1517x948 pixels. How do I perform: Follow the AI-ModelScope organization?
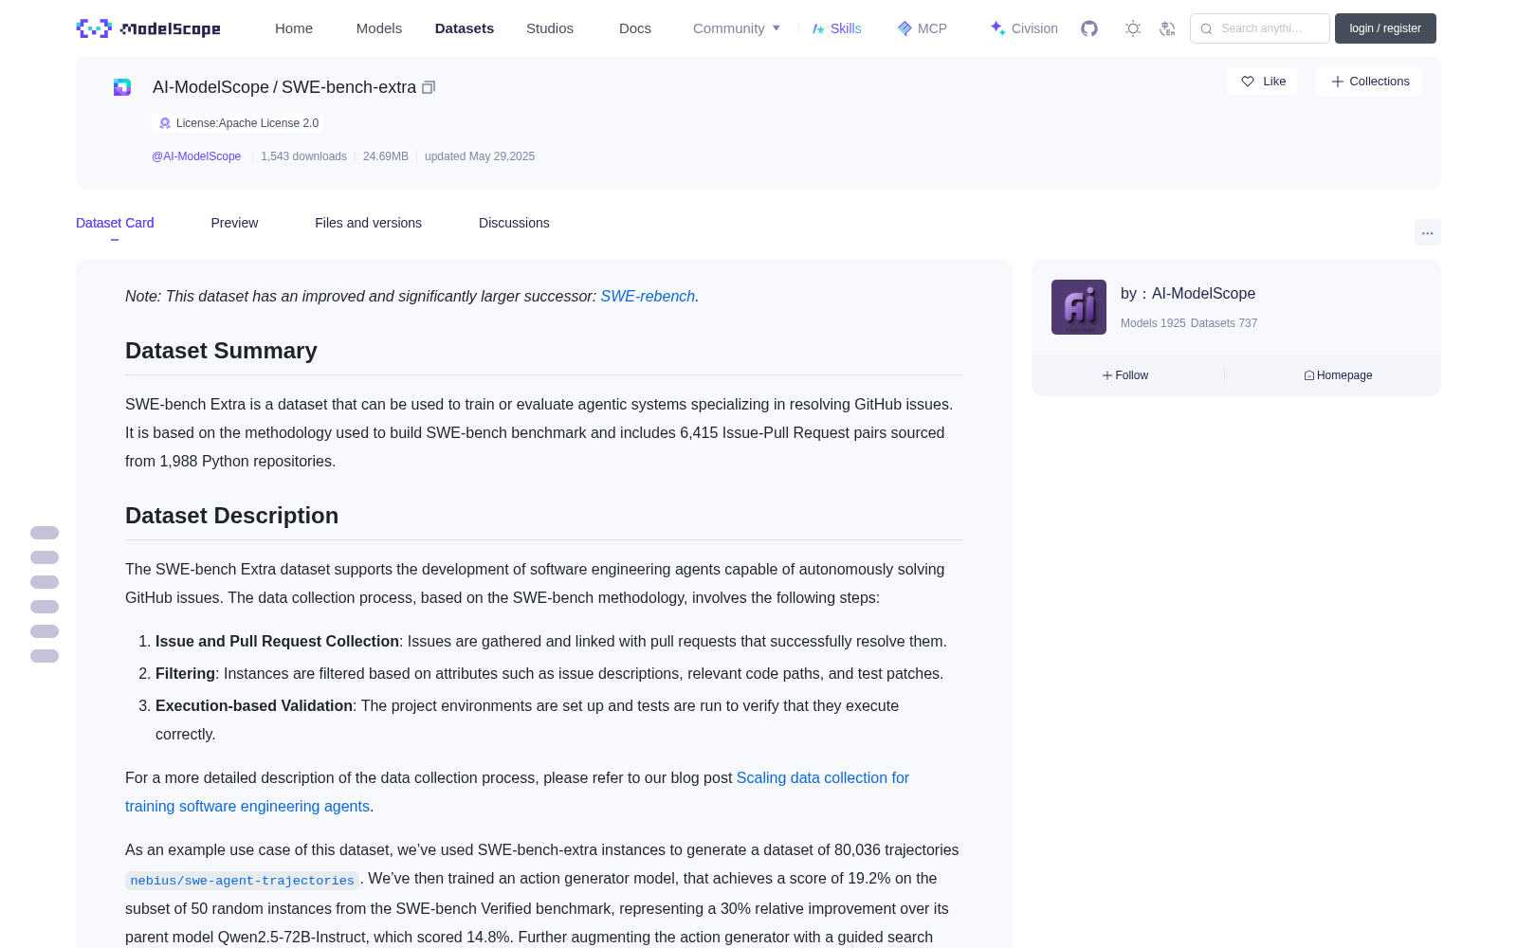click(x=1125, y=375)
